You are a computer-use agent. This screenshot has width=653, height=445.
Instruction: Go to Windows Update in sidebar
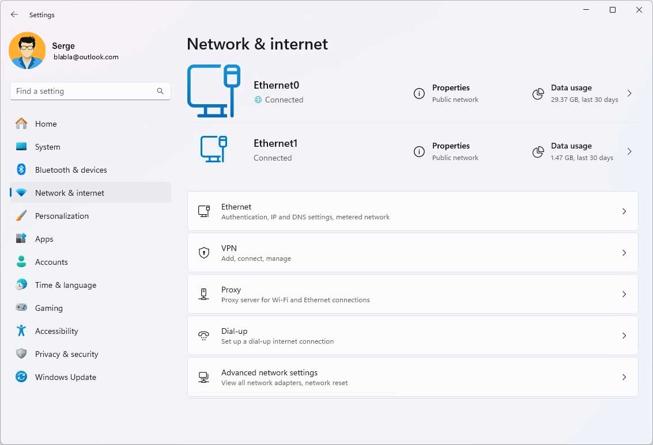click(x=65, y=377)
